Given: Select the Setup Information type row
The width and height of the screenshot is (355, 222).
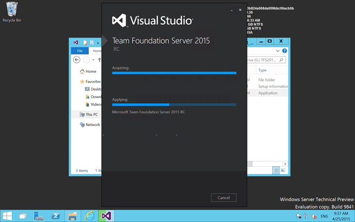Looking at the screenshot, I should point(273,86).
